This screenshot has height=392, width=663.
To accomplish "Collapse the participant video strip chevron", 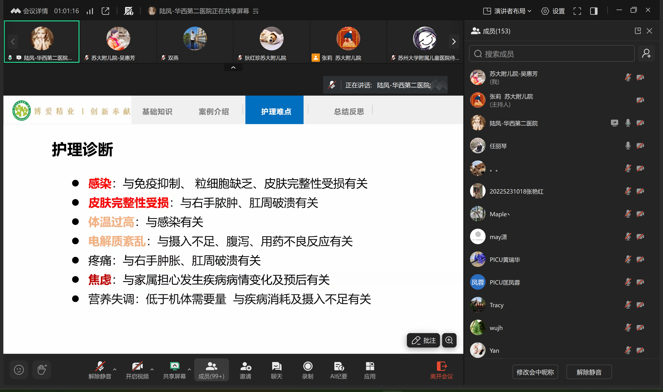I will 233,68.
